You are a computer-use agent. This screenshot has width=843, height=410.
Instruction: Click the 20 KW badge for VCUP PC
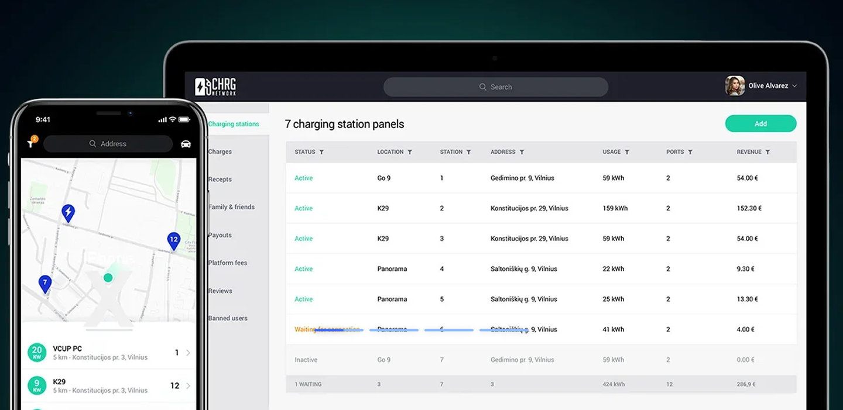tap(37, 353)
